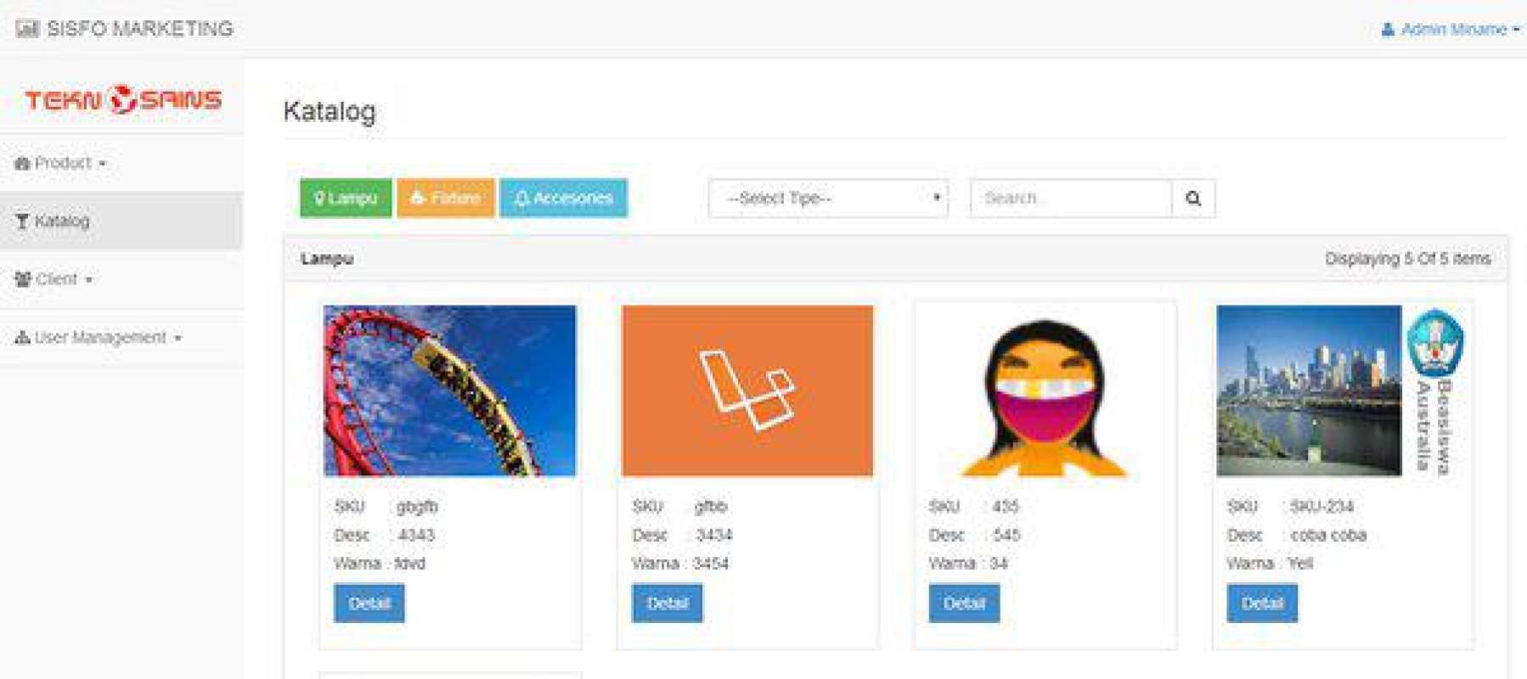Image resolution: width=1527 pixels, height=679 pixels.
Task: Click the search magnifier icon button
Action: coord(1193,199)
